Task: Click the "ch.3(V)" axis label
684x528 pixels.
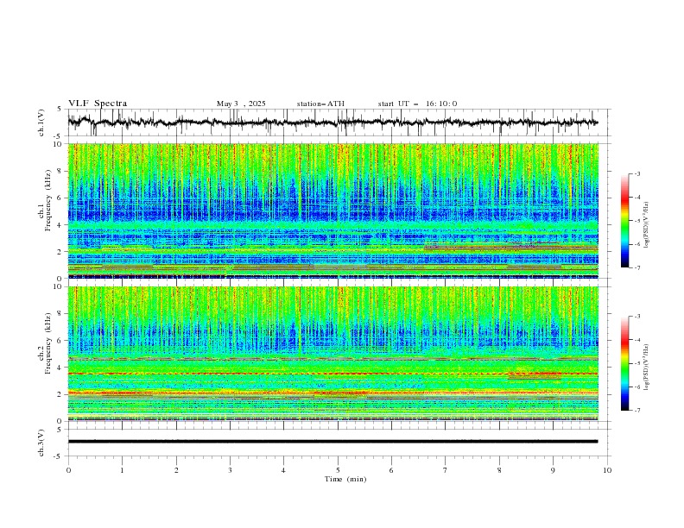Action: [41, 443]
